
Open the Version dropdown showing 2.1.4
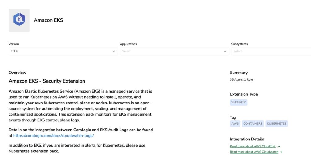click(61, 51)
